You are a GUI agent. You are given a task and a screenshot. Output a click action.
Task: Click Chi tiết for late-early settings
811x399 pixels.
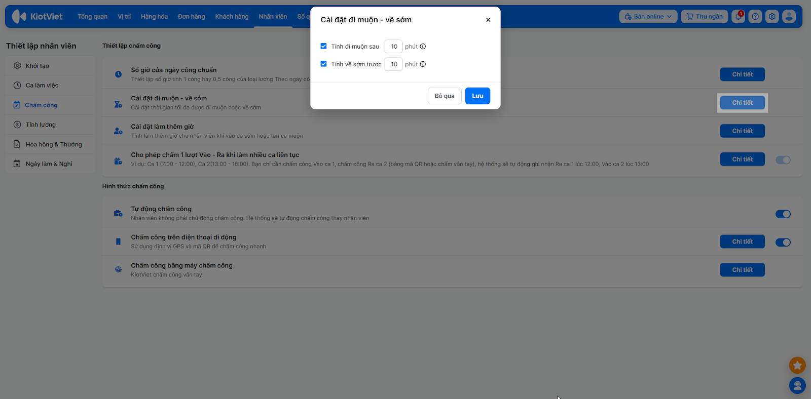[743, 103]
